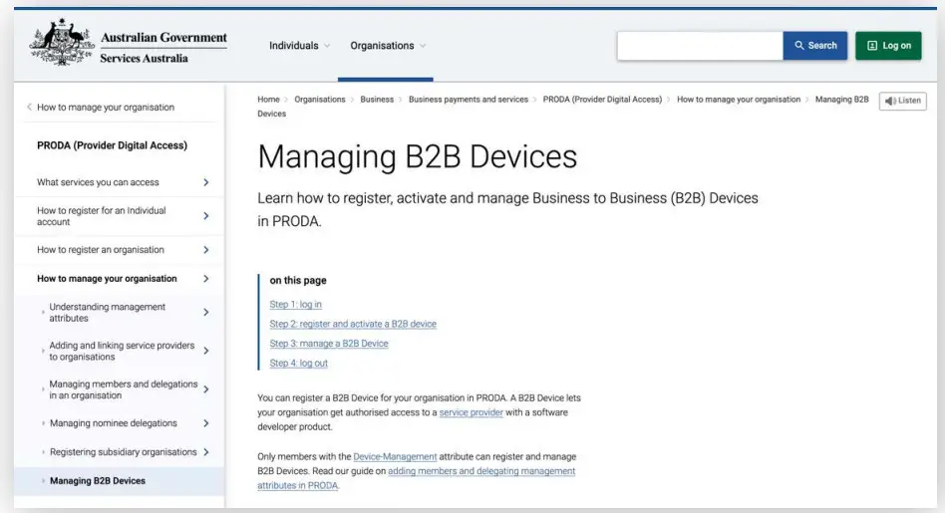This screenshot has width=945, height=513.
Task: Click the speaker icon on Listen button
Action: click(x=890, y=101)
